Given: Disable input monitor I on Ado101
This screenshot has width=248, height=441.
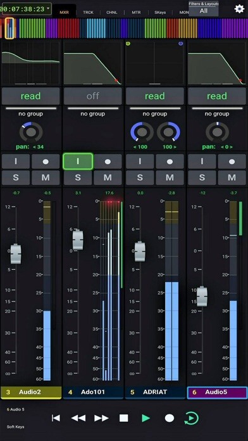Looking at the screenshot, I should pyautogui.click(x=78, y=162).
